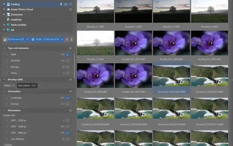The width and height of the screenshot is (233, 146).
Task: Close the Dimensions filter section
Action: (71, 110)
